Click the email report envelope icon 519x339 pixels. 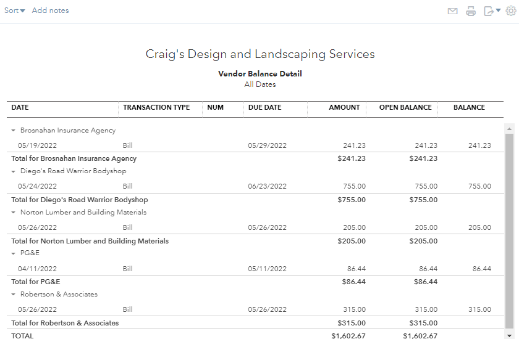tap(452, 11)
